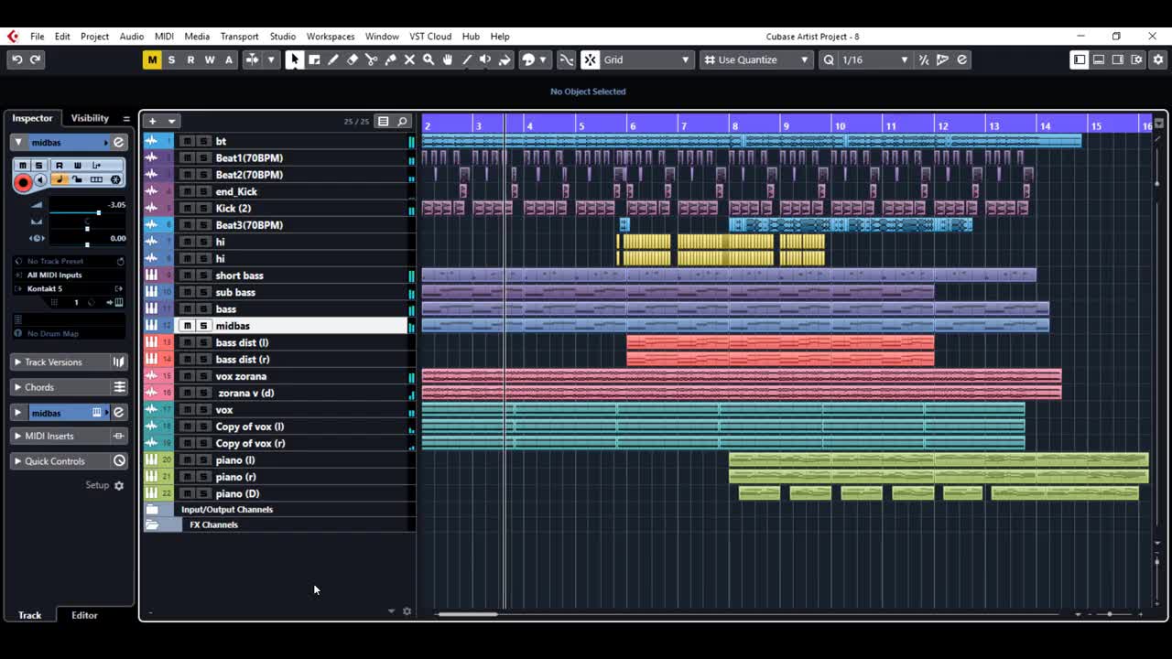This screenshot has height=659, width=1172.
Task: Click the Add Track plus button
Action: coord(153,121)
